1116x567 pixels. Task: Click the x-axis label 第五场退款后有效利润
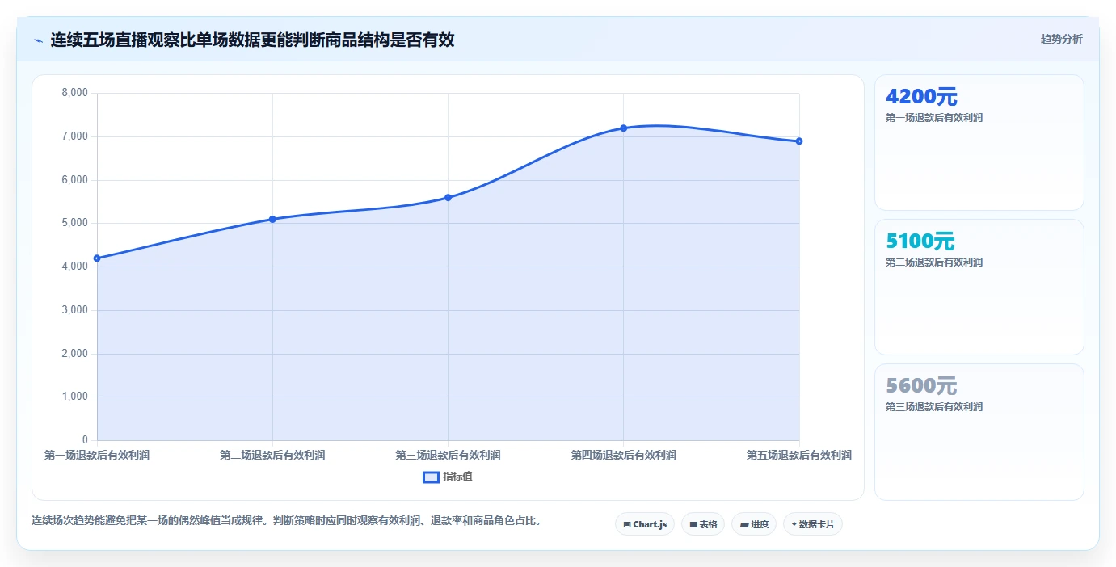coord(799,456)
